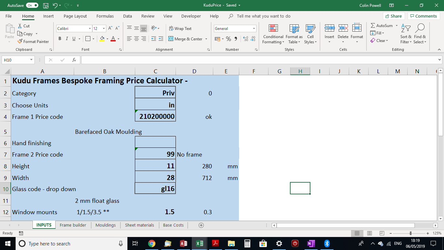Open the Data ribbon tab
Image resolution: width=444 pixels, height=250 pixels.
click(x=127, y=16)
